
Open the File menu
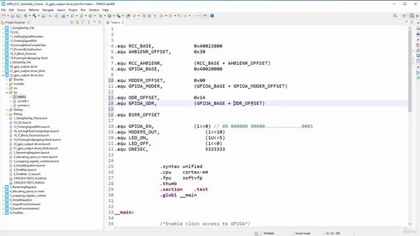[3, 10]
